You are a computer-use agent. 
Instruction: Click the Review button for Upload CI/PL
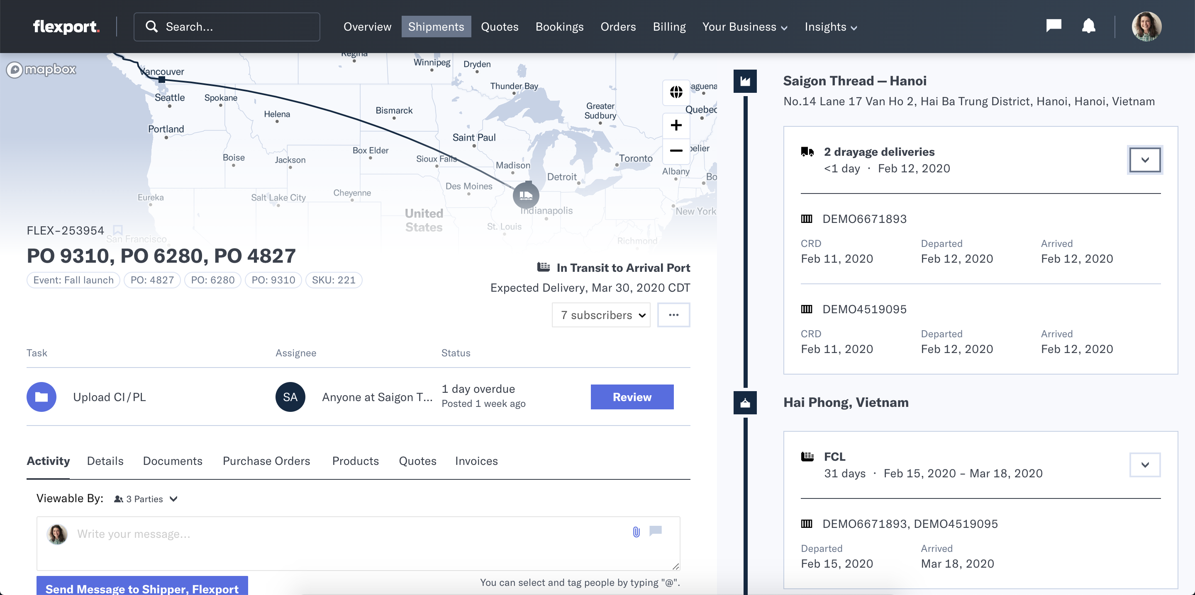coord(632,397)
